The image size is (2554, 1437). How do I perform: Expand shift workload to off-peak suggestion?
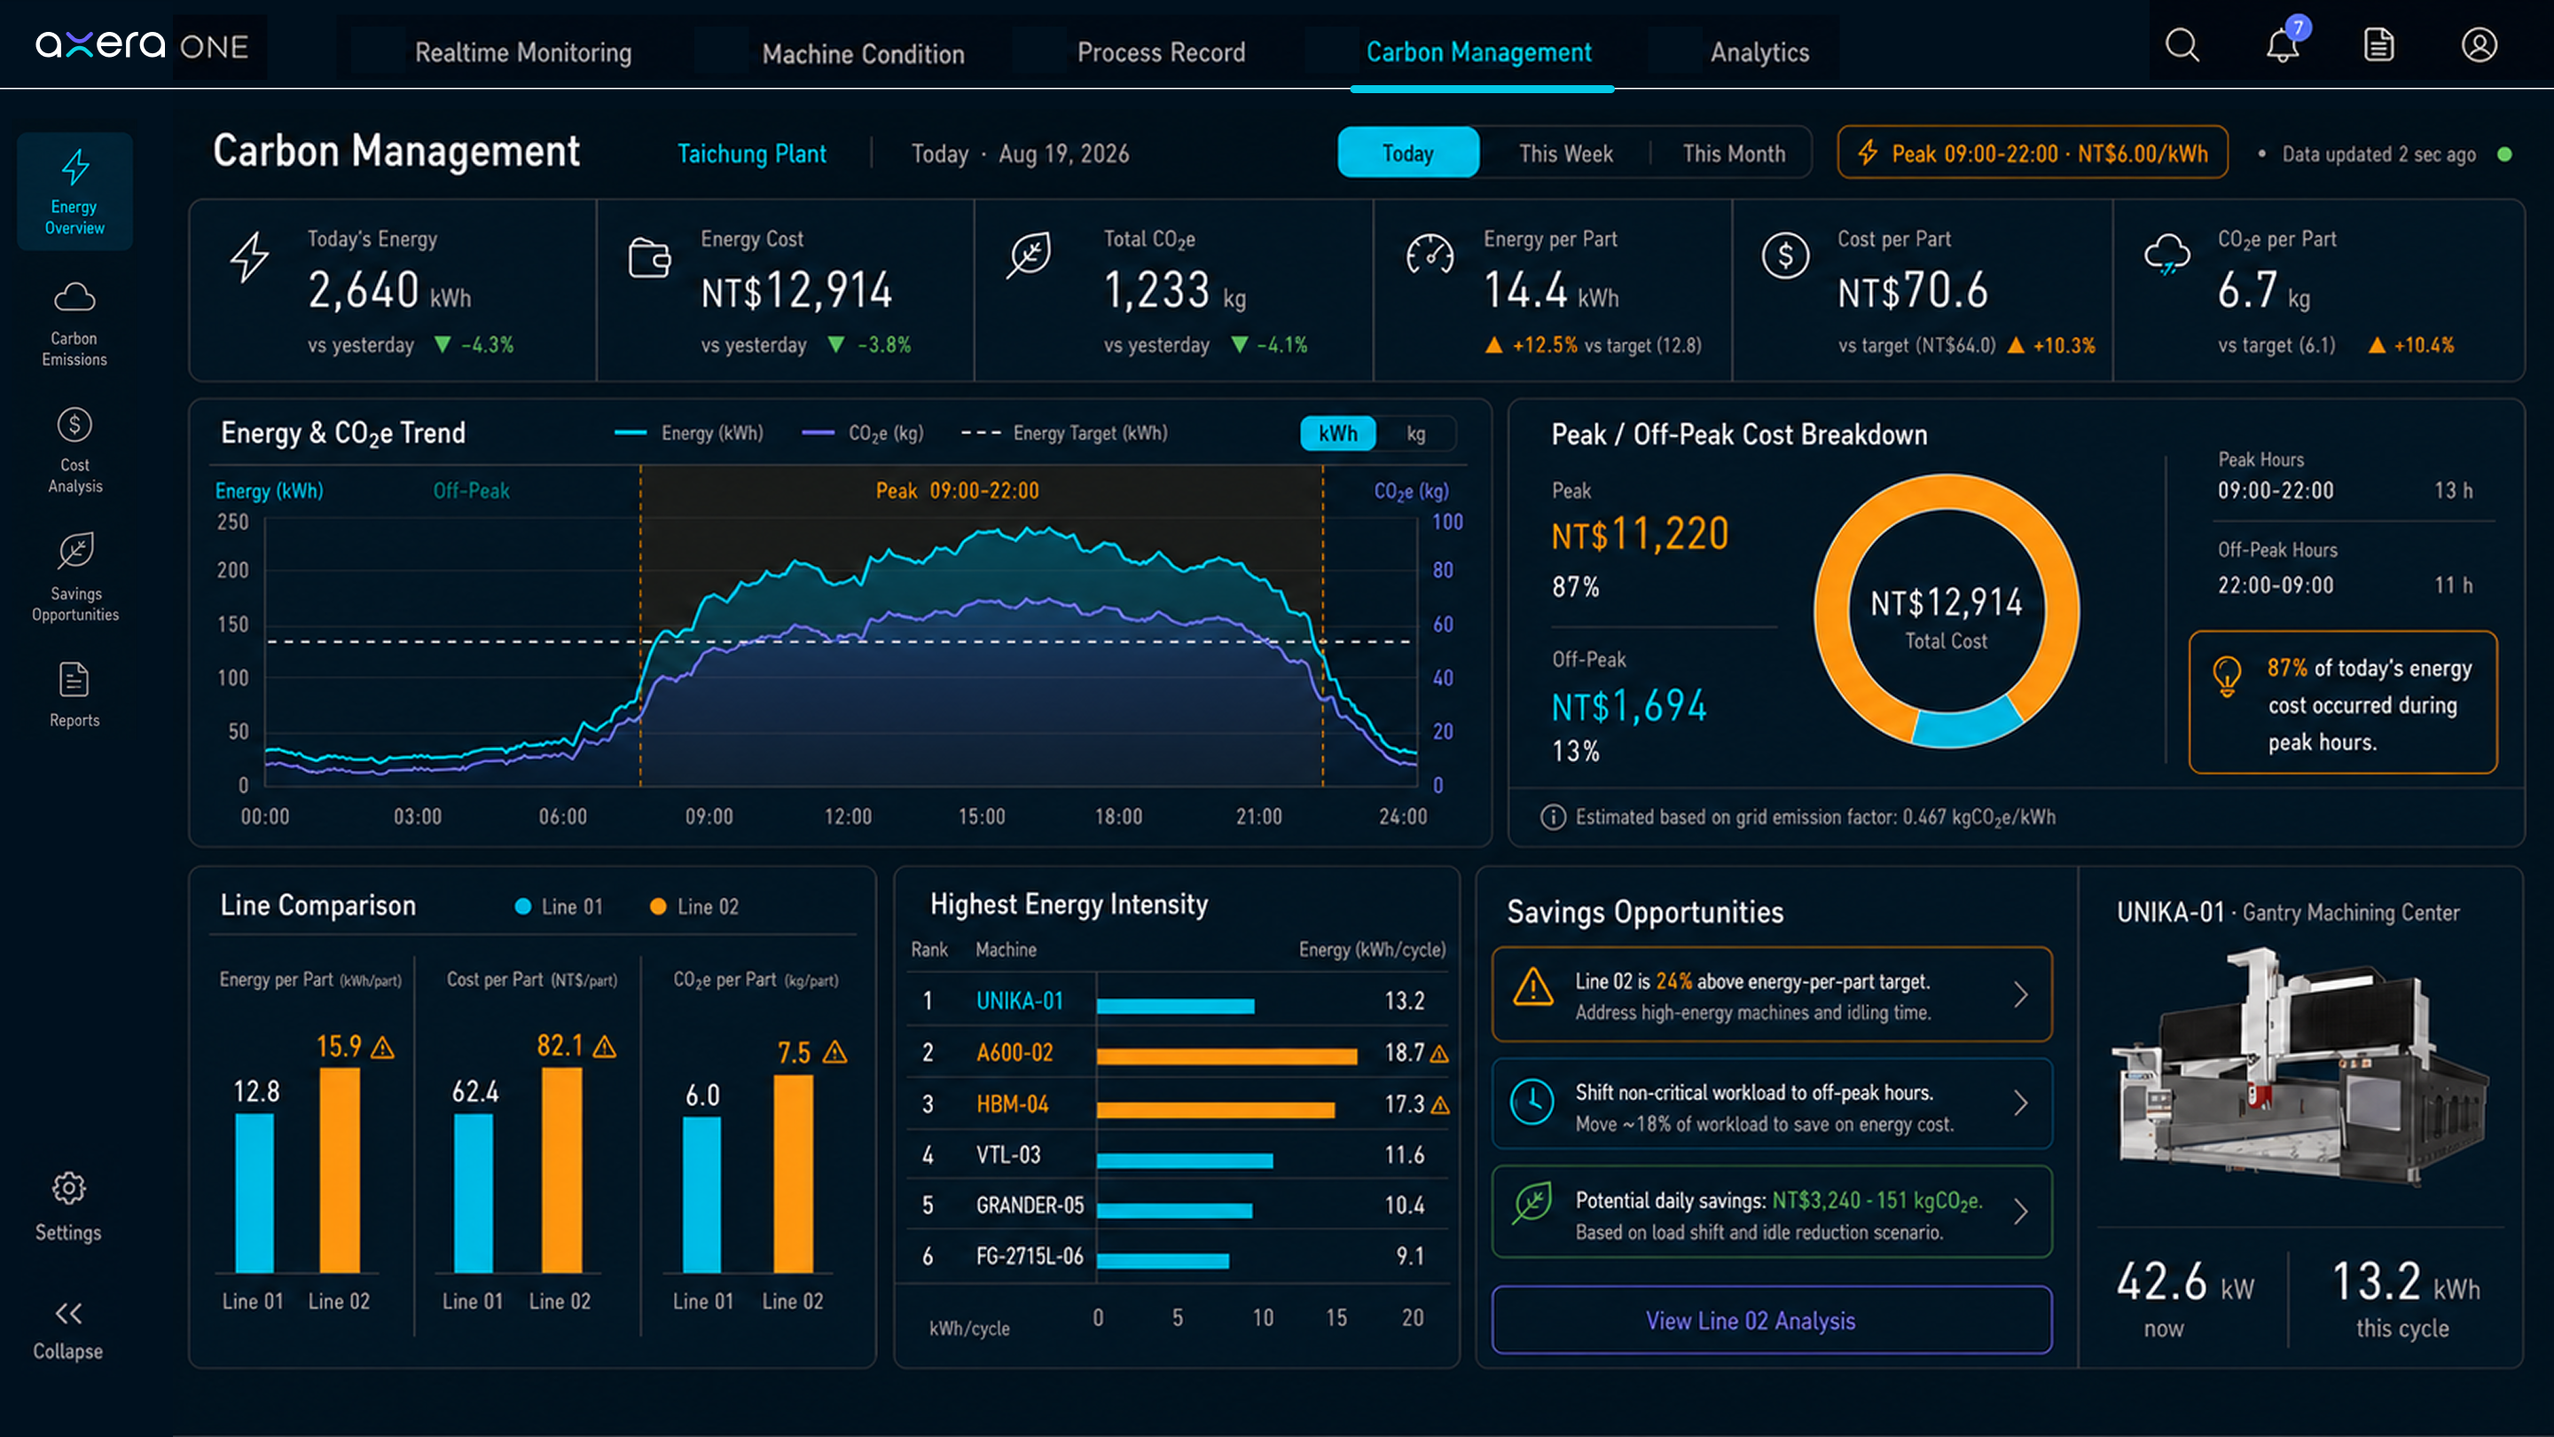tap(2021, 1103)
